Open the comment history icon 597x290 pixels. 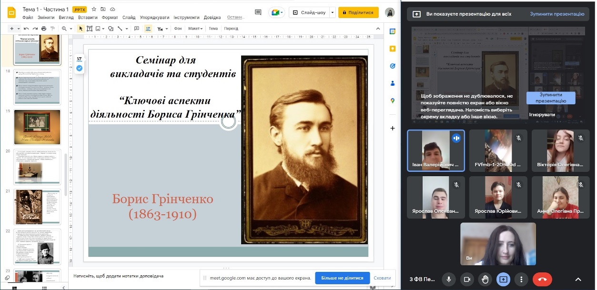(258, 12)
